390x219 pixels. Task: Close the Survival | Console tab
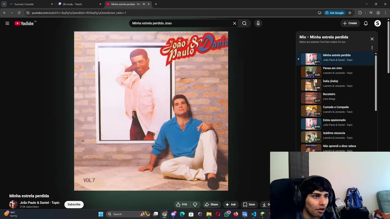pos(52,4)
